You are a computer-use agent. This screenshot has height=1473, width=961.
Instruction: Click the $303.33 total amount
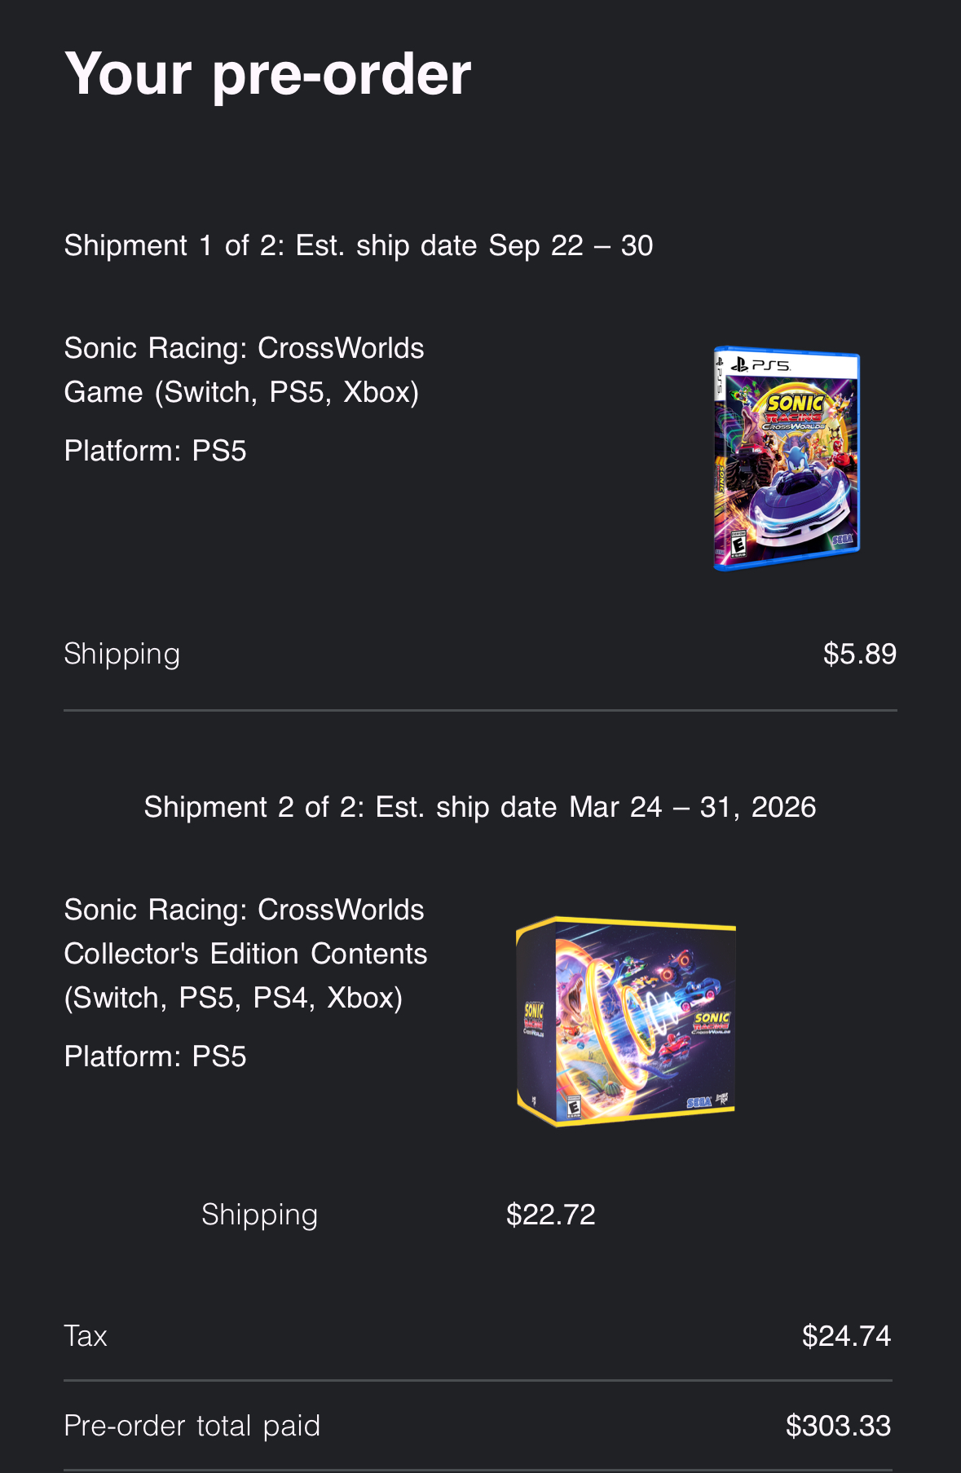(839, 1426)
